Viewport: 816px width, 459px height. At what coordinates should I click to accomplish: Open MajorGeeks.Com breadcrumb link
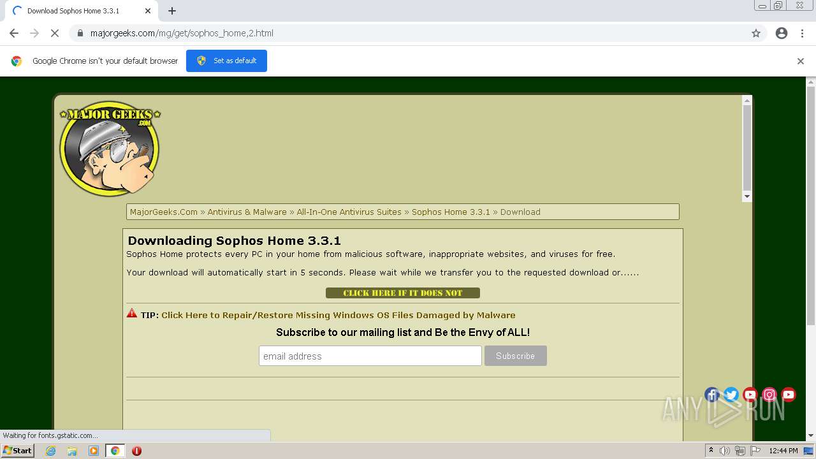(x=164, y=212)
